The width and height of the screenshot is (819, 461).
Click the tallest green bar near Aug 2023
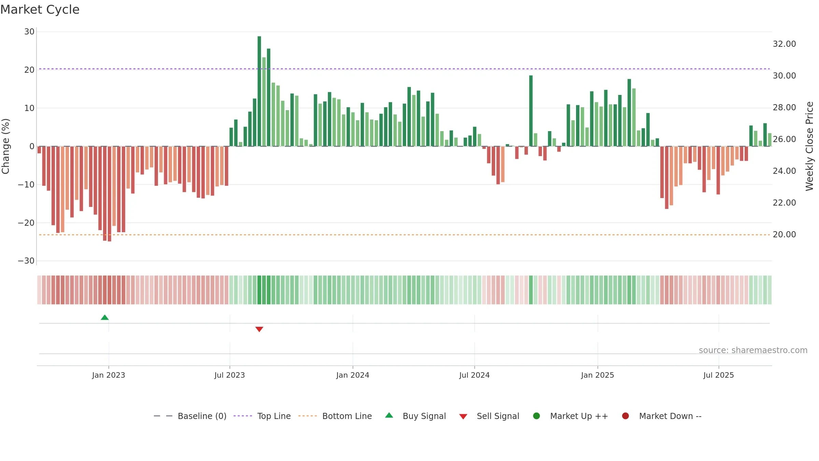point(259,91)
